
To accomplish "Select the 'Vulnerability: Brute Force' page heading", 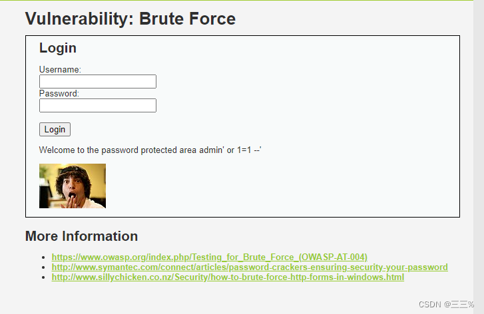I will (x=130, y=19).
